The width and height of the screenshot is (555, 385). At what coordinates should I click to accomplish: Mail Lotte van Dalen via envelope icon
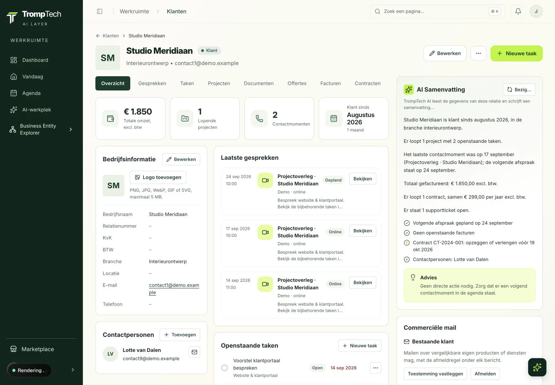[194, 352]
